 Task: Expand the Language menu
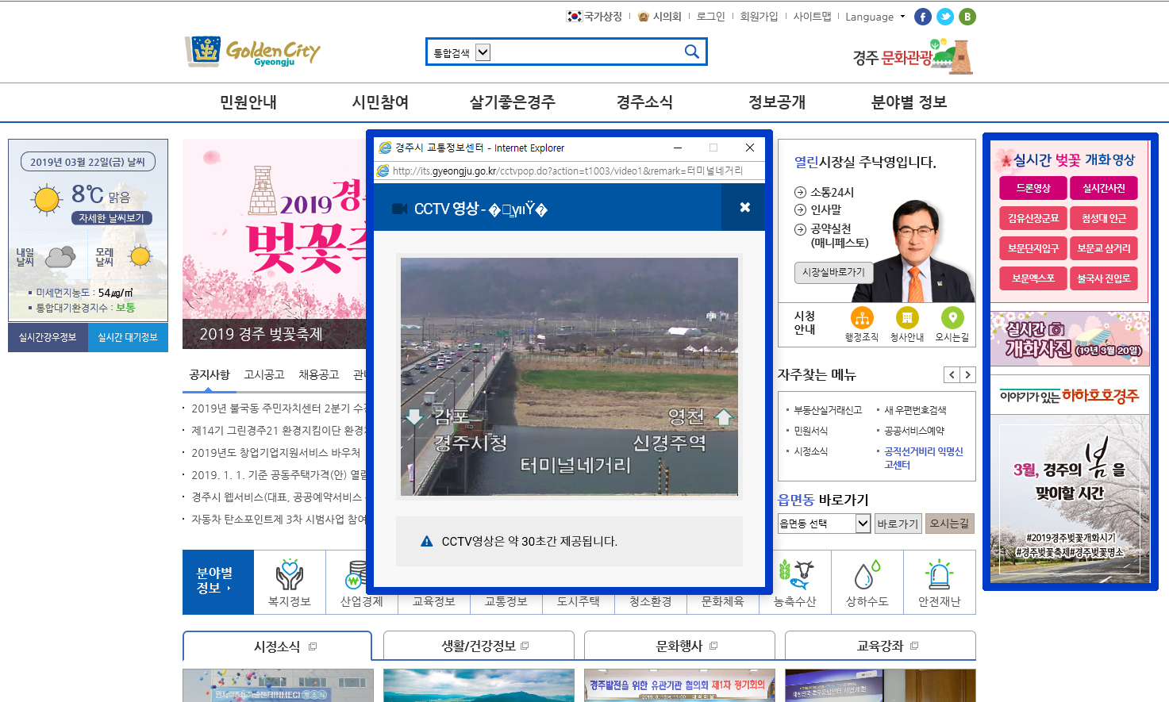click(x=875, y=17)
